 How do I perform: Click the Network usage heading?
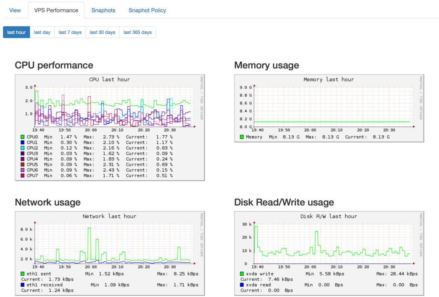pyautogui.click(x=48, y=202)
